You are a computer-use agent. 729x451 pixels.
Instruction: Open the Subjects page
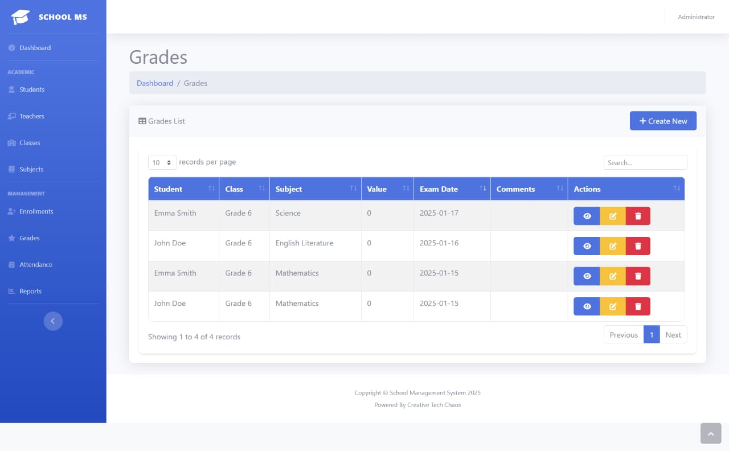pos(53,169)
